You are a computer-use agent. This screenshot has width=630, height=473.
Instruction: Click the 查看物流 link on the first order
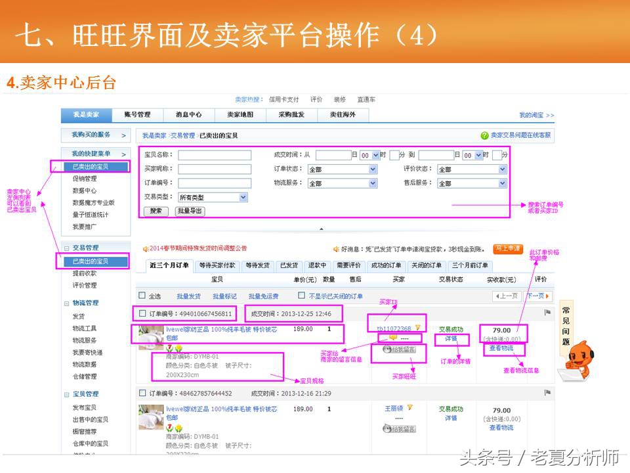pos(501,348)
